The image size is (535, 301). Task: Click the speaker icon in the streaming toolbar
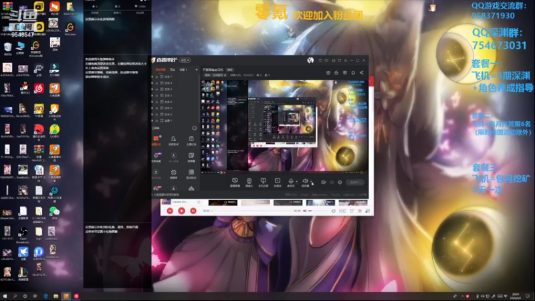[x=305, y=181]
